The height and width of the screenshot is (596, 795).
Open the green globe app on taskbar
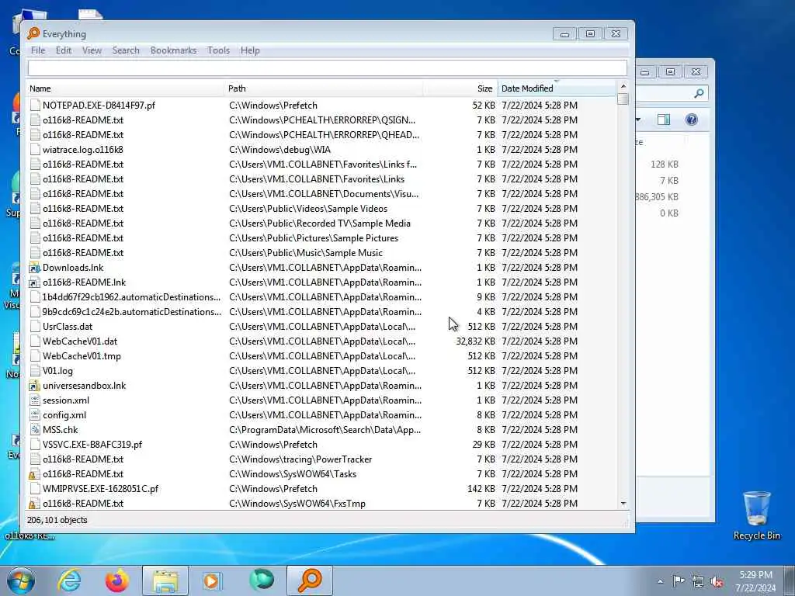coord(261,580)
